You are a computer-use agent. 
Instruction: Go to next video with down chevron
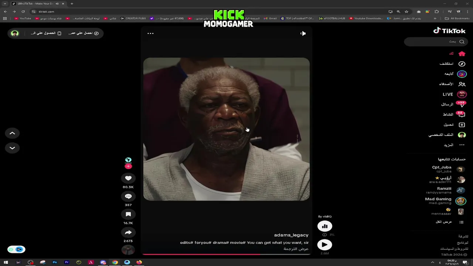tap(12, 148)
